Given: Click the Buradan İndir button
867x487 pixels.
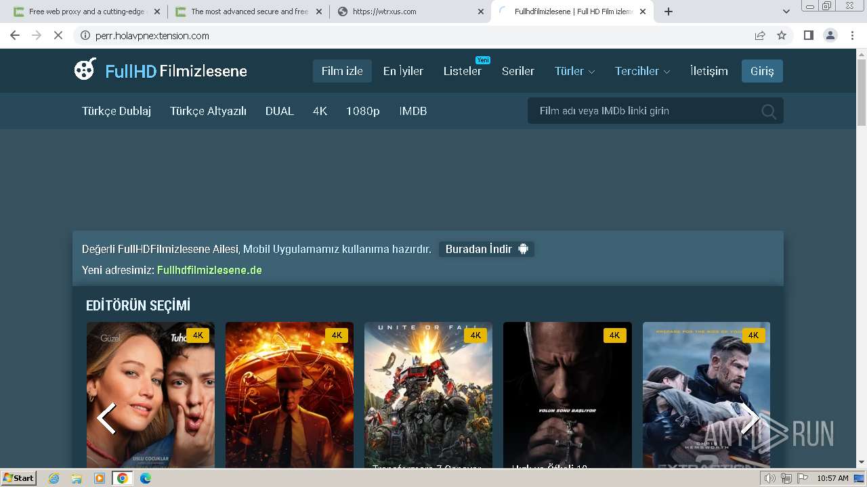Looking at the screenshot, I should 486,249.
